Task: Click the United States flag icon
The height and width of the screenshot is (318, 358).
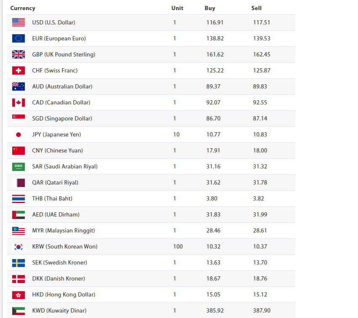Action: tap(19, 22)
